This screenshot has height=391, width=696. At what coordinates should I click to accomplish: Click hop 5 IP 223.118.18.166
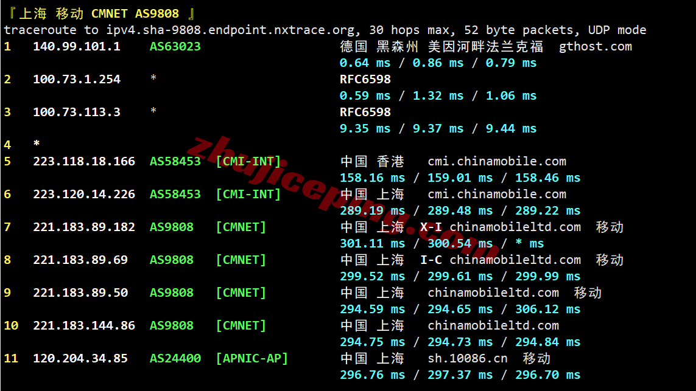85,161
